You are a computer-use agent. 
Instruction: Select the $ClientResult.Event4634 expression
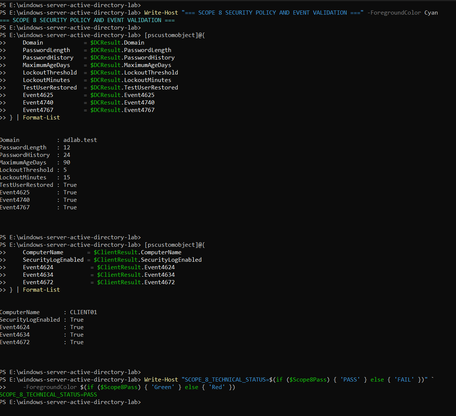pyautogui.click(x=136, y=275)
